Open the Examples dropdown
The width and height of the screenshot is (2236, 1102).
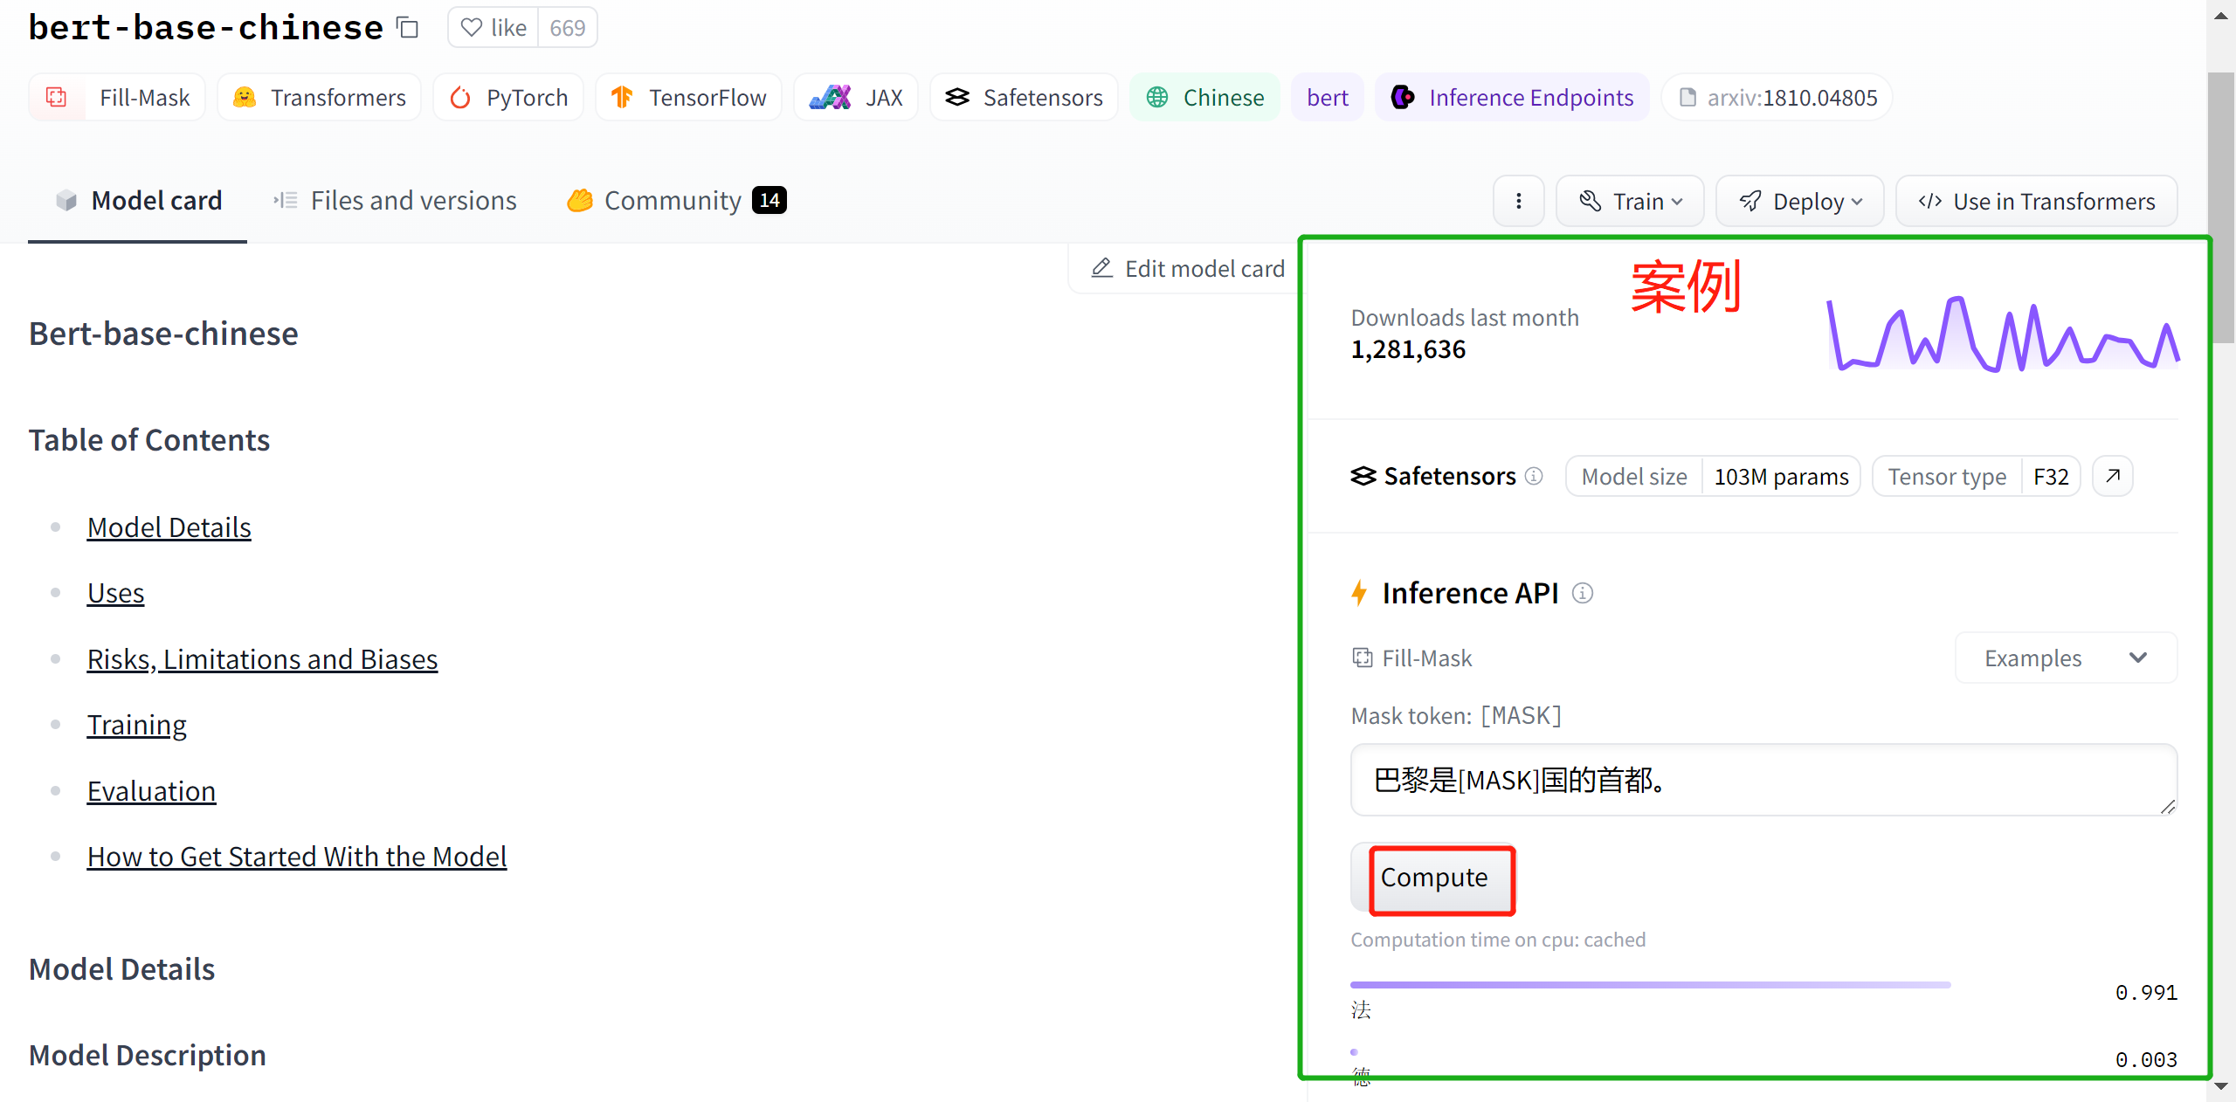pos(2065,658)
